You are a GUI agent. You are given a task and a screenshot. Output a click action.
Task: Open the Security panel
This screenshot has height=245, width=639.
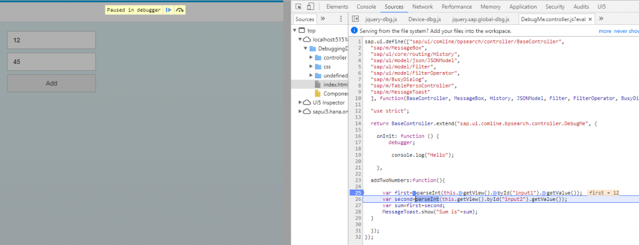(x=555, y=6)
